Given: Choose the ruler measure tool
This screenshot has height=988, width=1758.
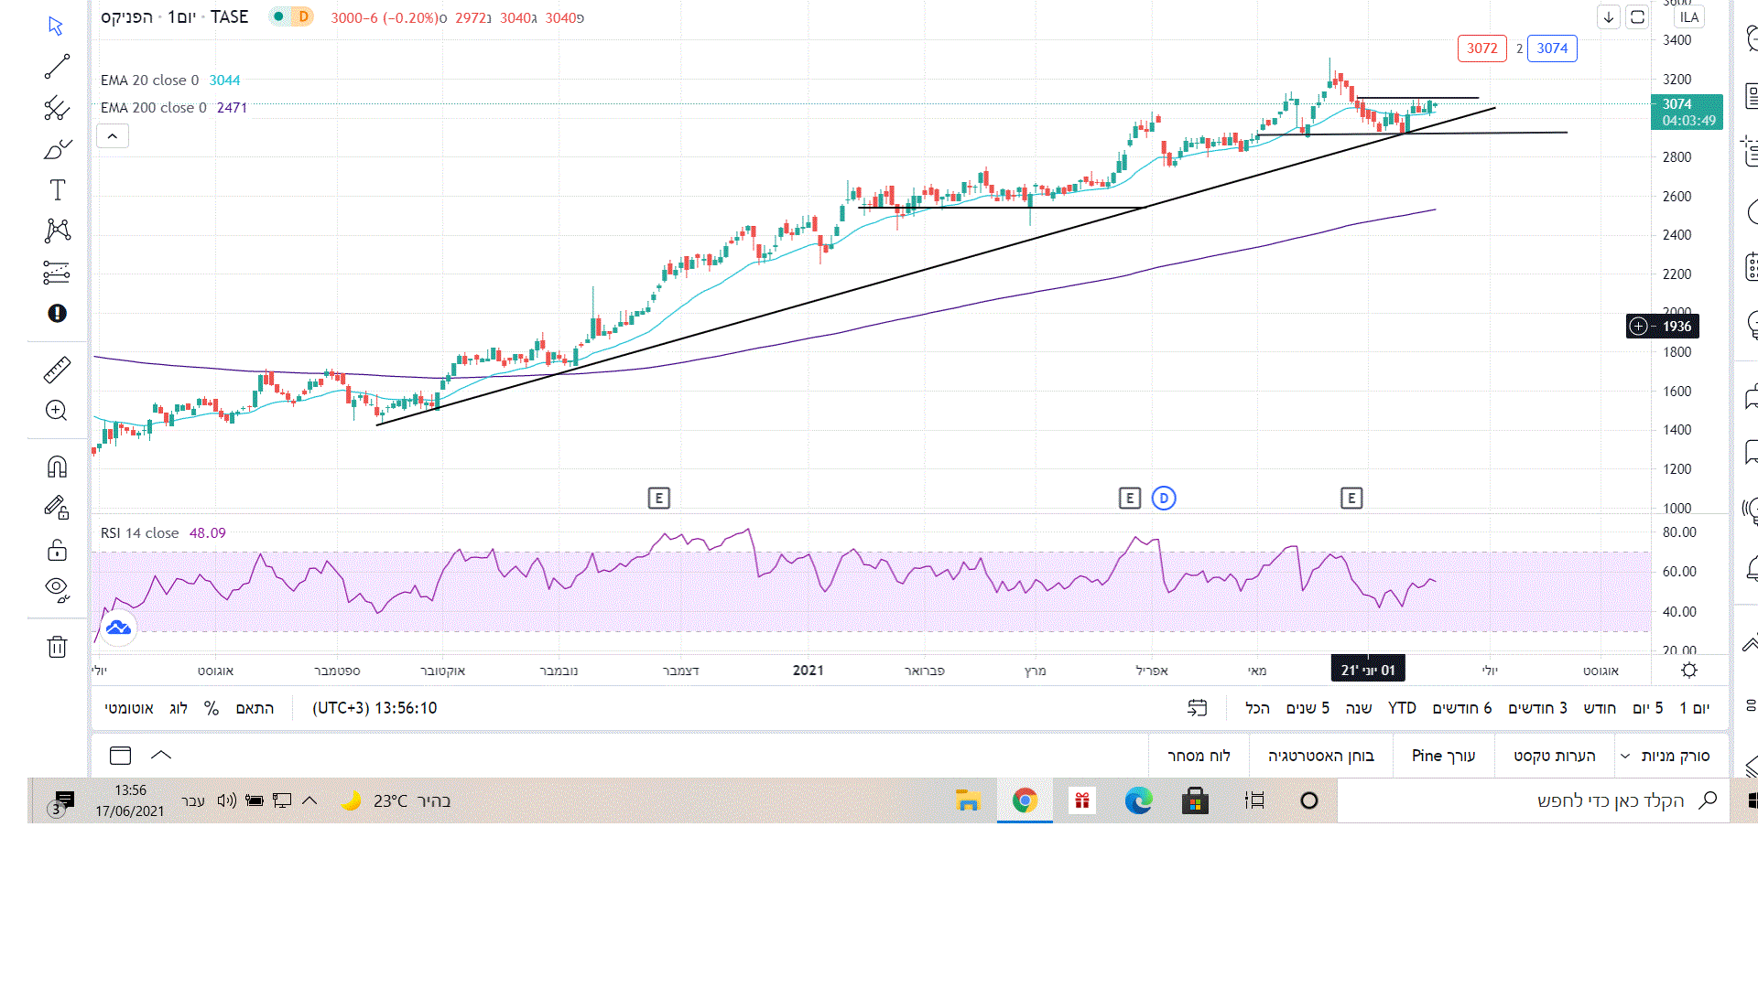Looking at the screenshot, I should pos(57,370).
